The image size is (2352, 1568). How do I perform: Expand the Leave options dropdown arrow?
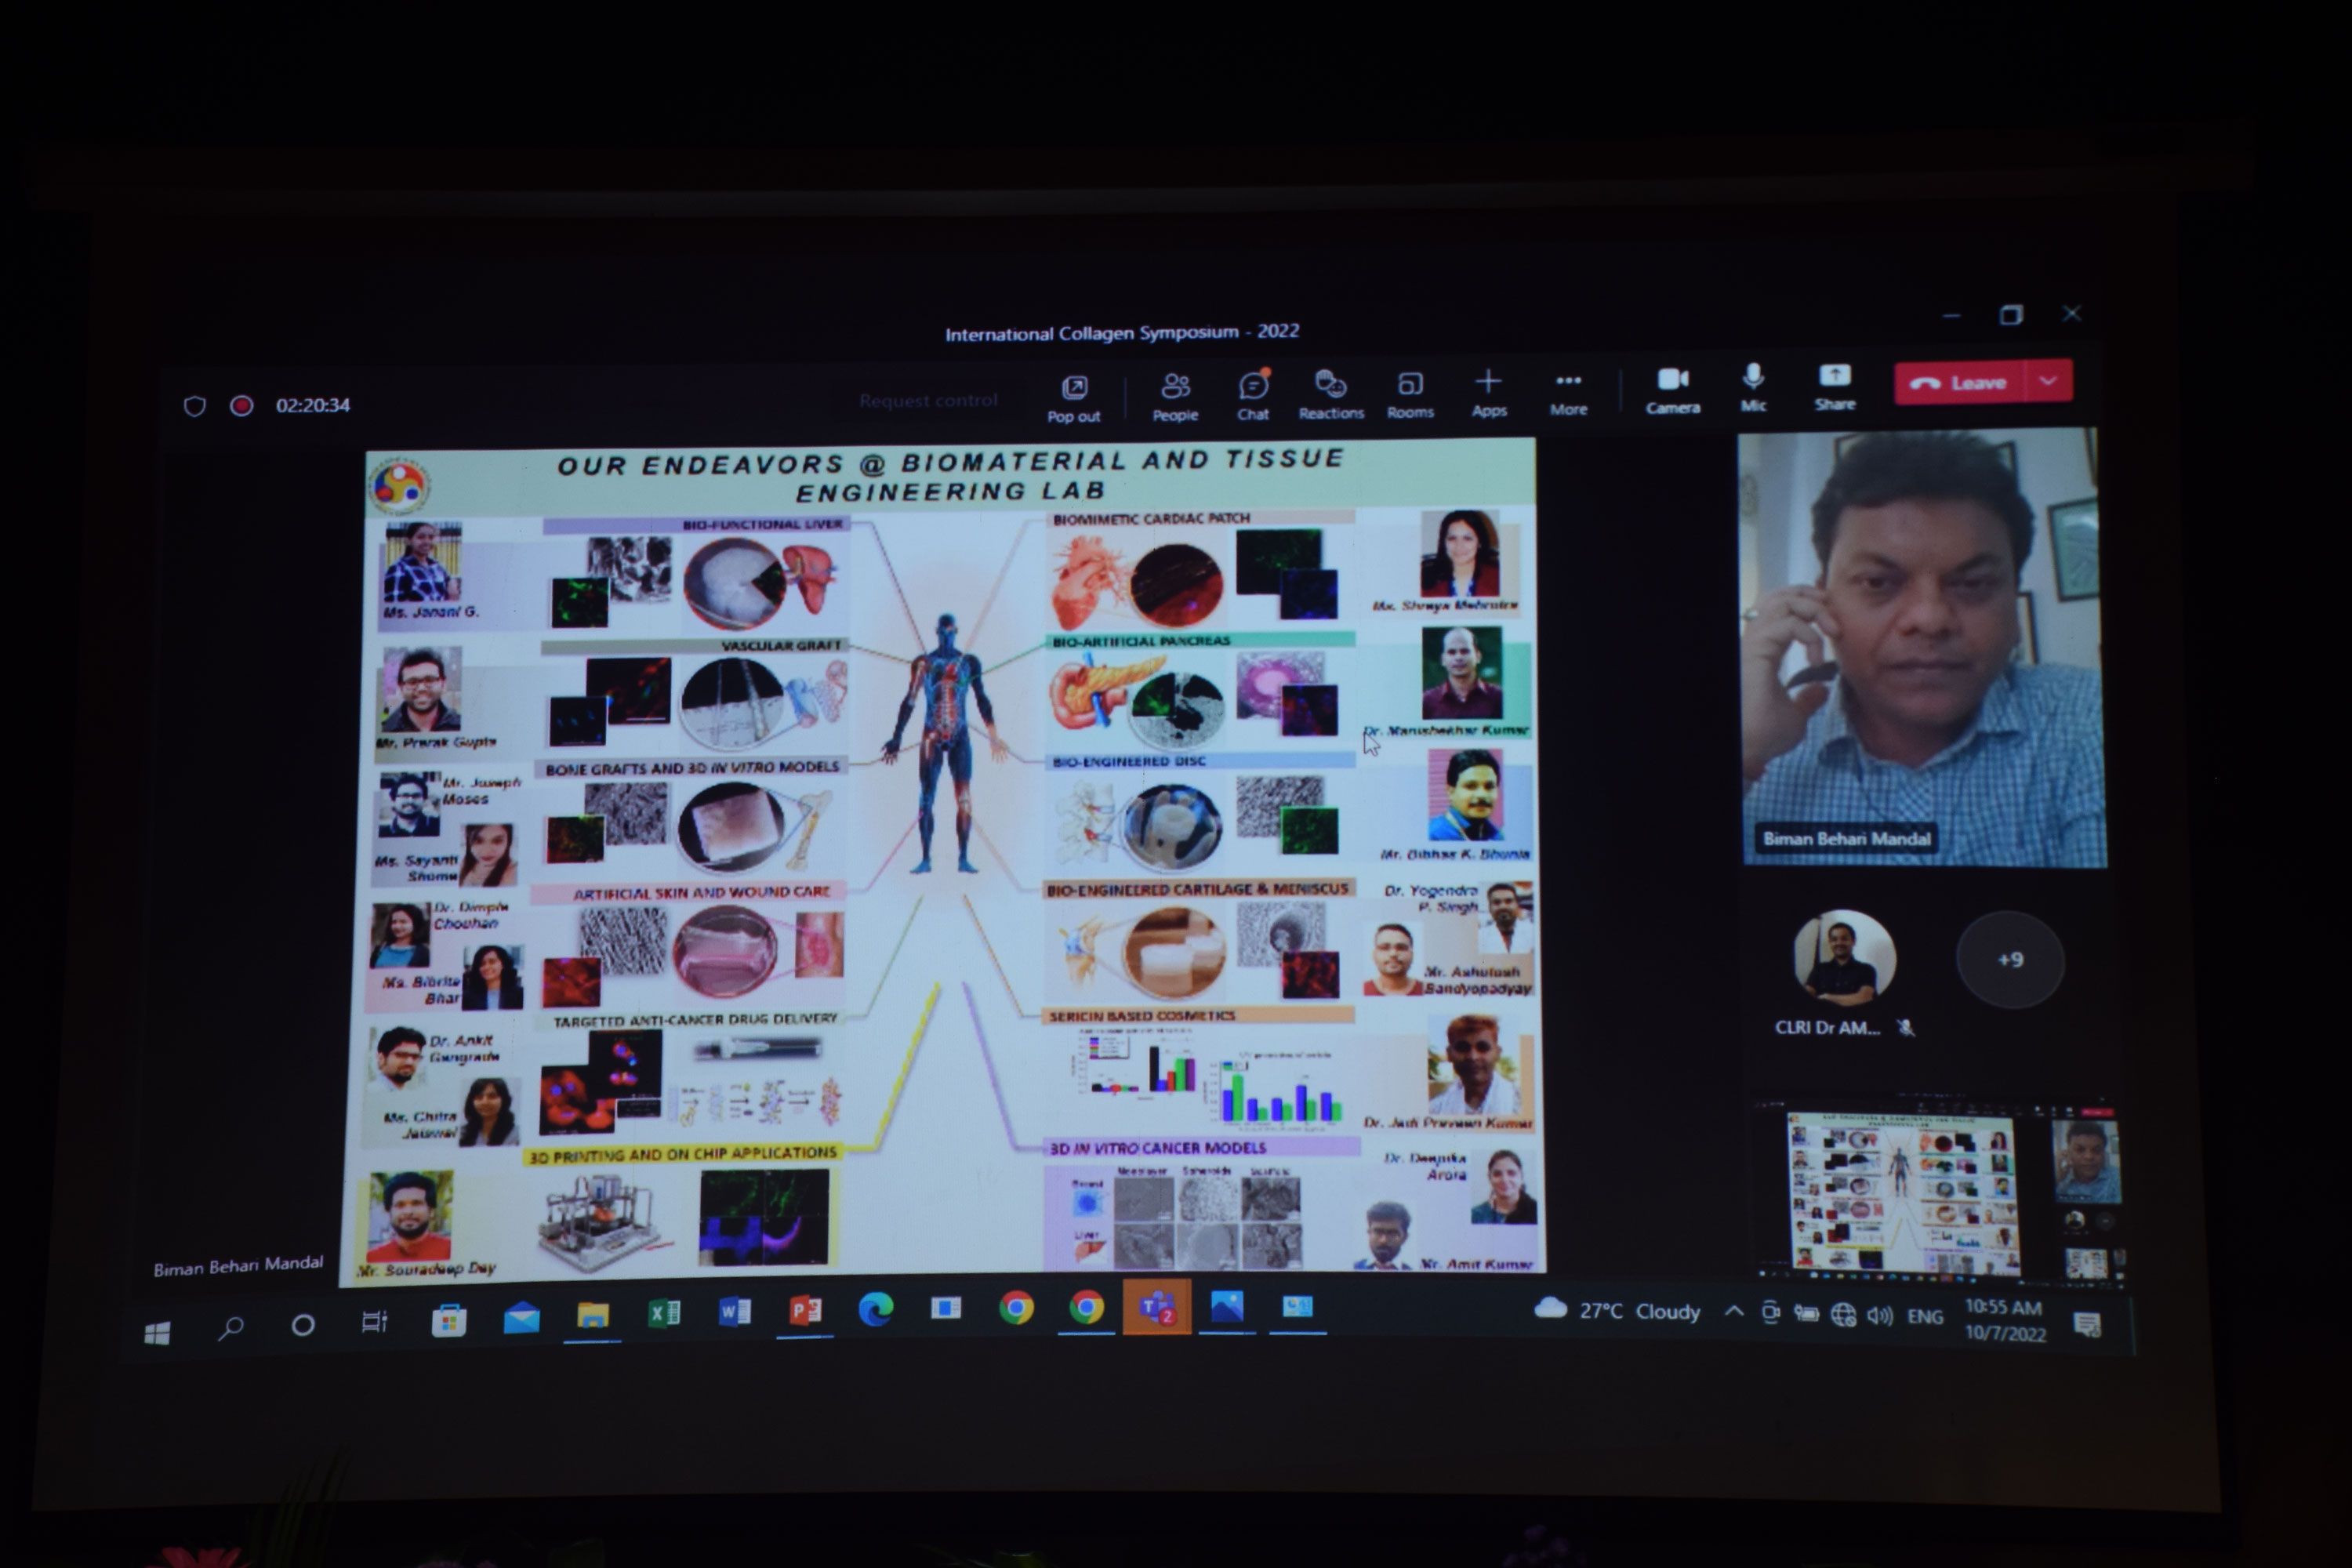tap(2048, 381)
